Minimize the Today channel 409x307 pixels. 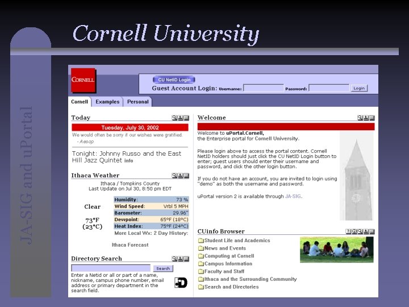180,118
